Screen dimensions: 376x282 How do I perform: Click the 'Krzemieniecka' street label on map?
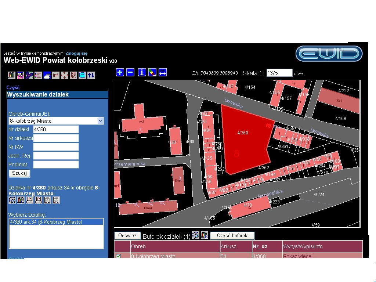(130, 164)
